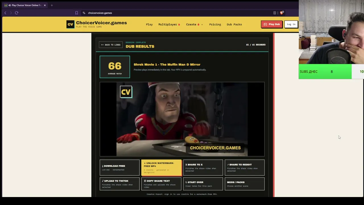This screenshot has height=205, width=364.
Task: Go forward using the browser forward arrow
Action: tap(11, 13)
